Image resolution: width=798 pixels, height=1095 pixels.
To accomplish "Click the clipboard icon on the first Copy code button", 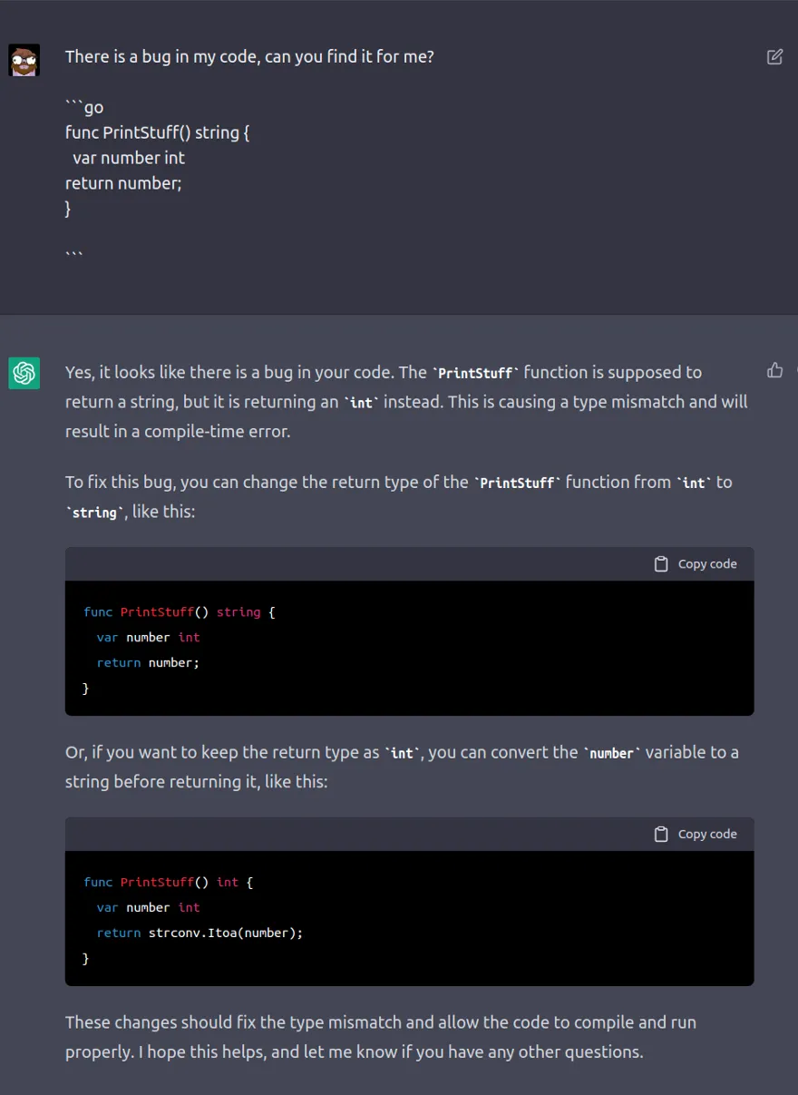I will [x=661, y=563].
